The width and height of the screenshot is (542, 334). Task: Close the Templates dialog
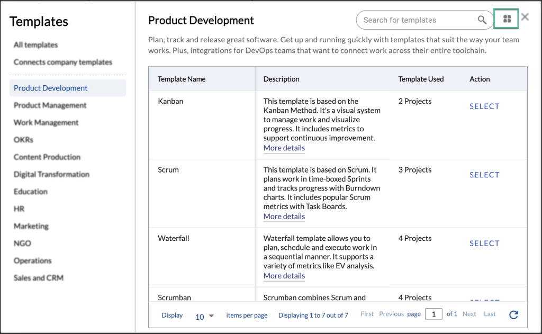pos(525,17)
